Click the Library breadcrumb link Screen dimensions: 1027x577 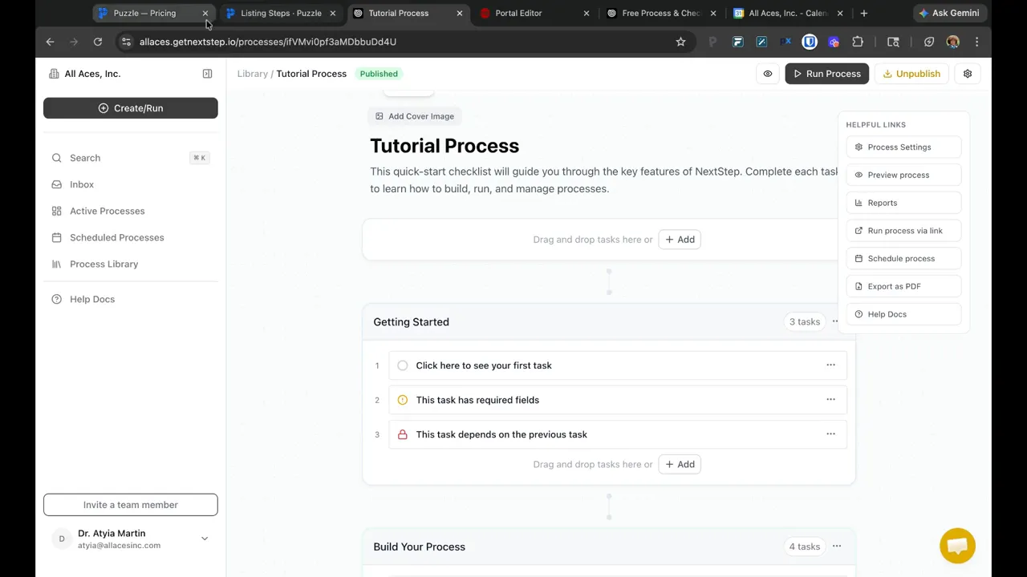[253, 73]
